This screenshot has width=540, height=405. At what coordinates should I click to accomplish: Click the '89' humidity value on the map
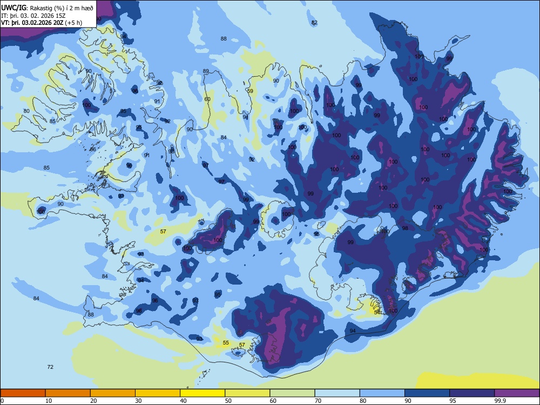click(x=206, y=71)
